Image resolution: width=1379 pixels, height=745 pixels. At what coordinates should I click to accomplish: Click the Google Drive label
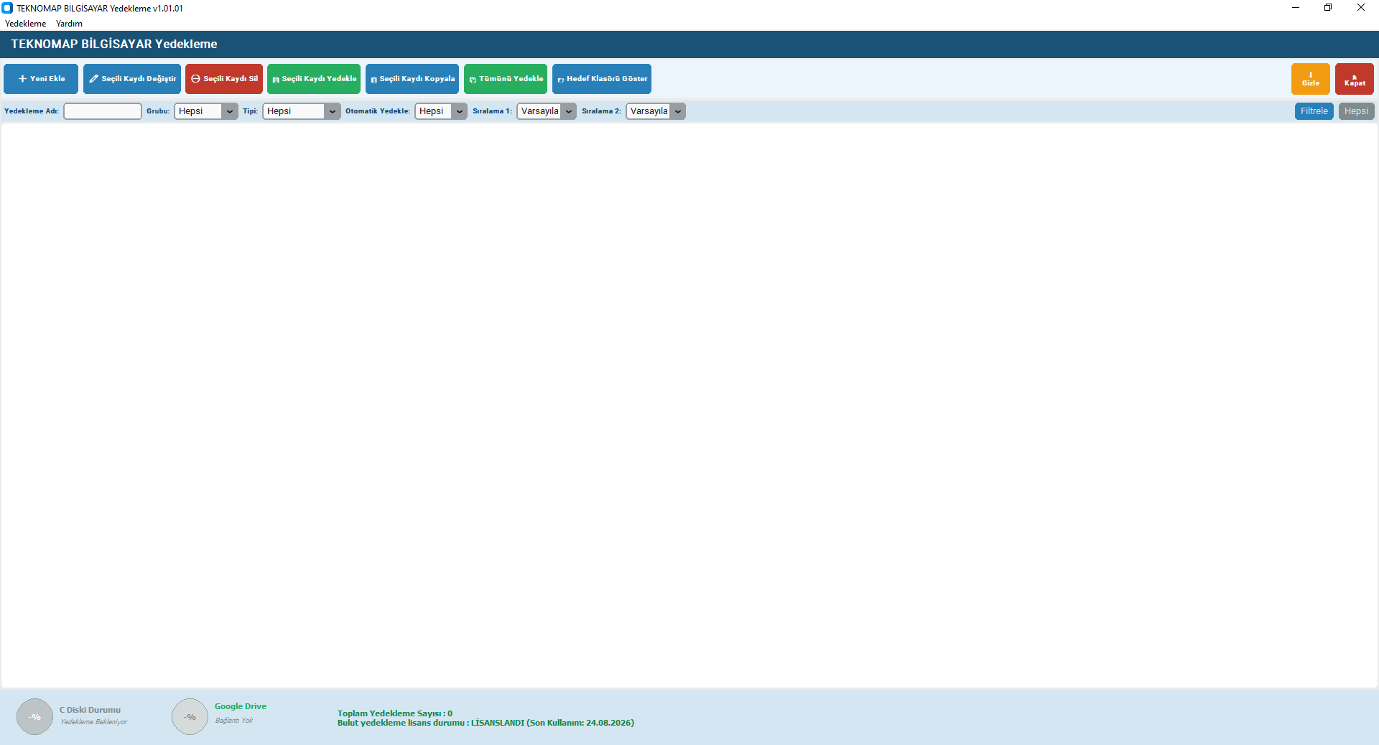pyautogui.click(x=241, y=706)
